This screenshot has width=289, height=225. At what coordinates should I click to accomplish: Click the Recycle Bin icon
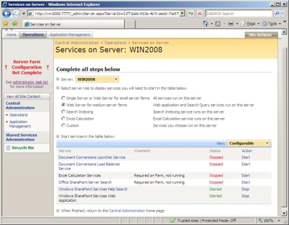(x=8, y=148)
